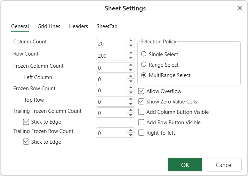Image resolution: width=248 pixels, height=176 pixels.
Task: Uncheck Show Zero Value Cells
Action: [x=141, y=102]
